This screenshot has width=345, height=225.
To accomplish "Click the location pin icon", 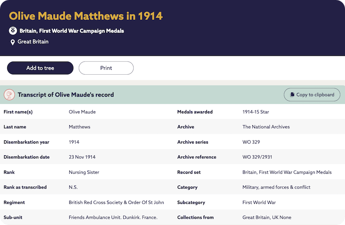I will [x=13, y=42].
